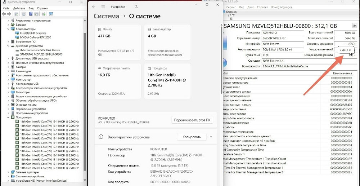Collapse the Процессоры node
The width and height of the screenshot is (360, 186).
point(9,117)
